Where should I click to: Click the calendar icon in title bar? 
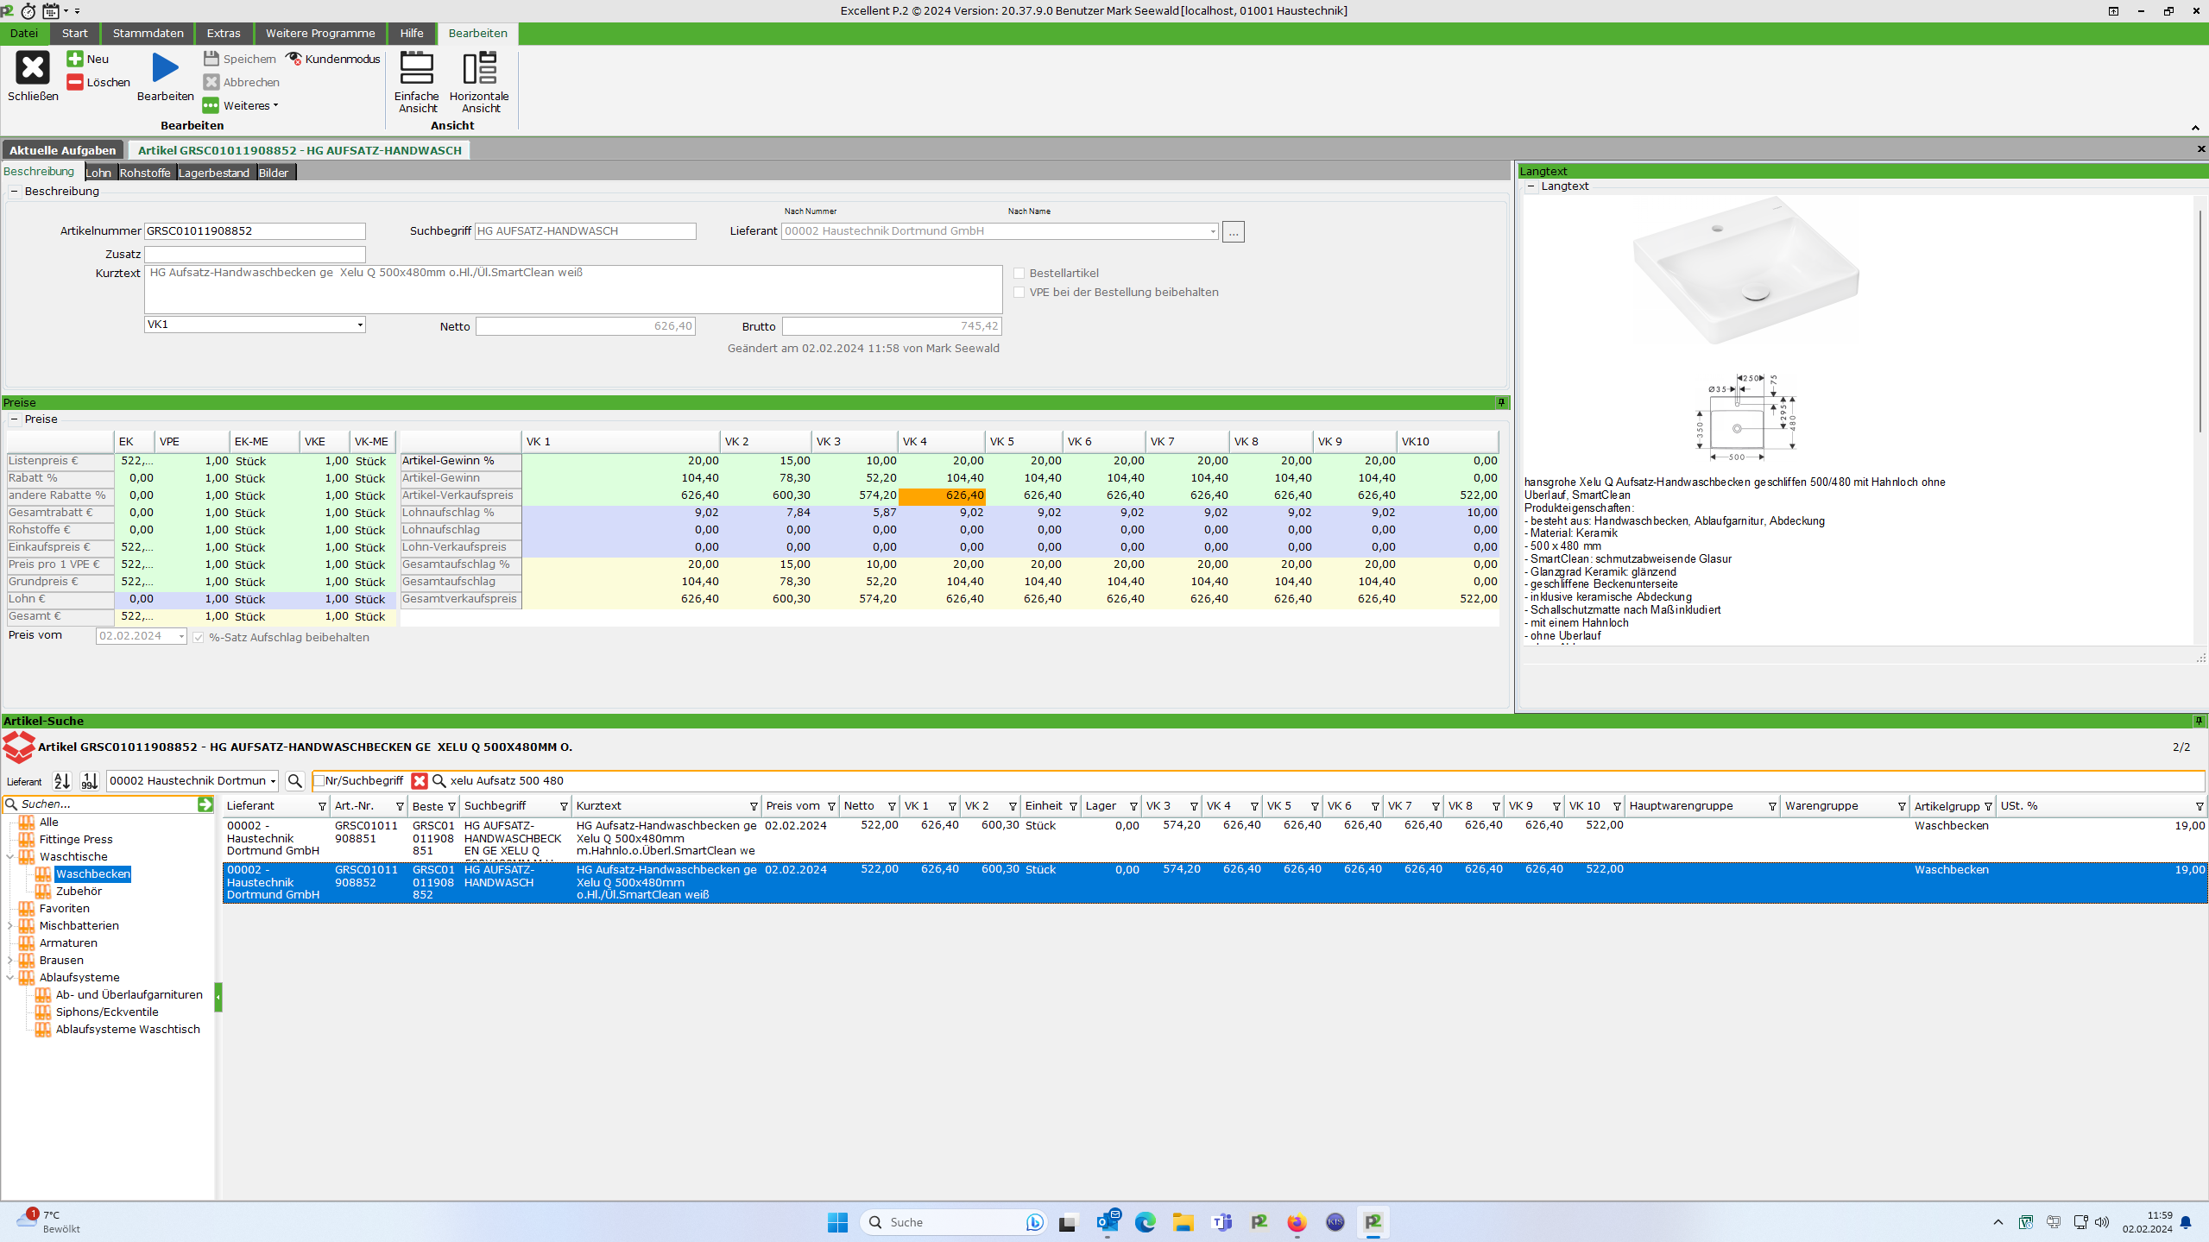(51, 10)
